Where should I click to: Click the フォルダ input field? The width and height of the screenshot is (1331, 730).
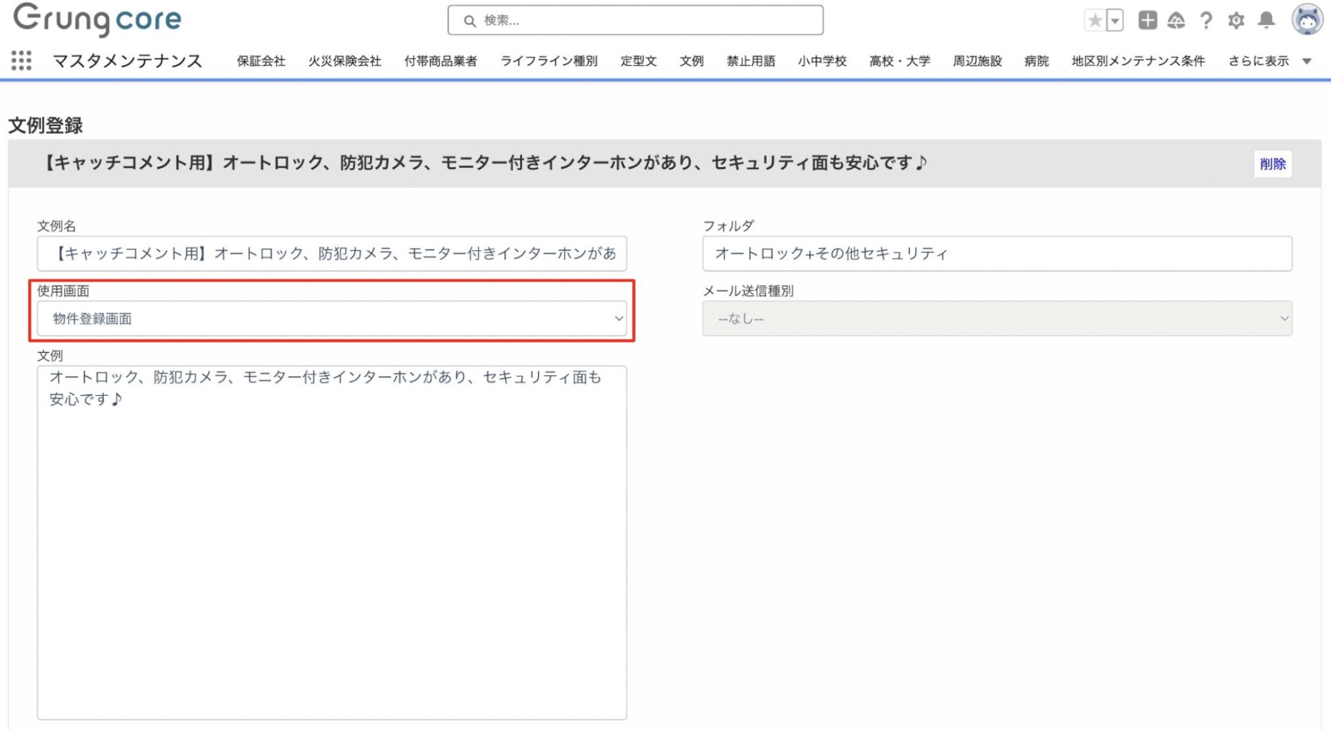(997, 254)
